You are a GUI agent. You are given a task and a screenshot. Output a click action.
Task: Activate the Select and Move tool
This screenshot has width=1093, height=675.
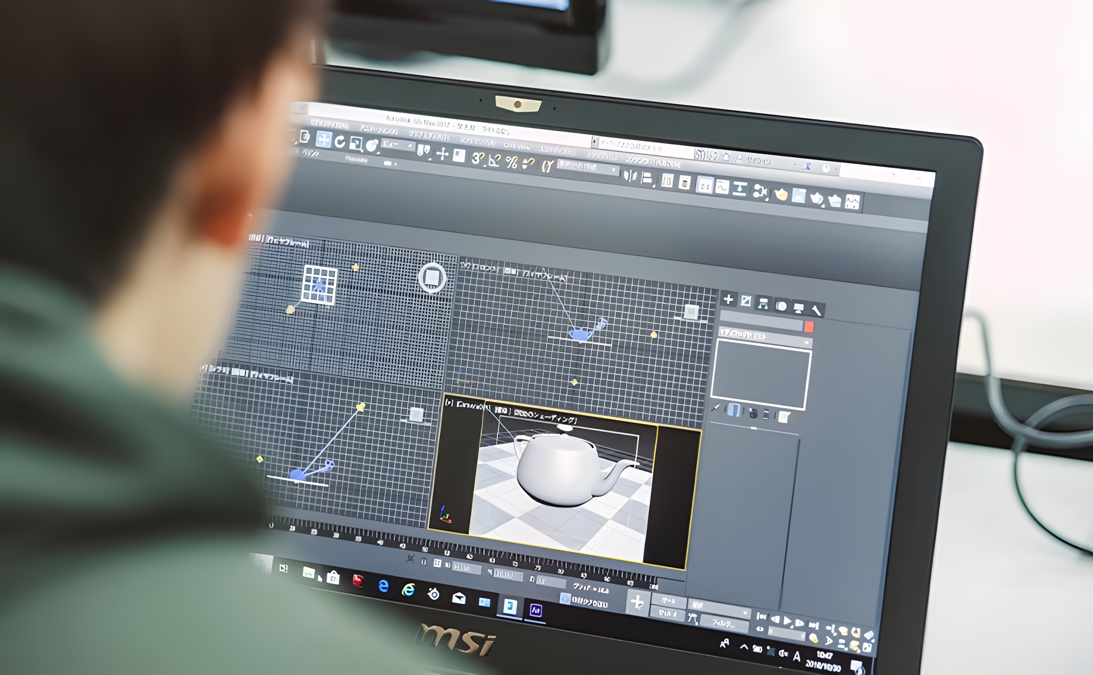[324, 139]
